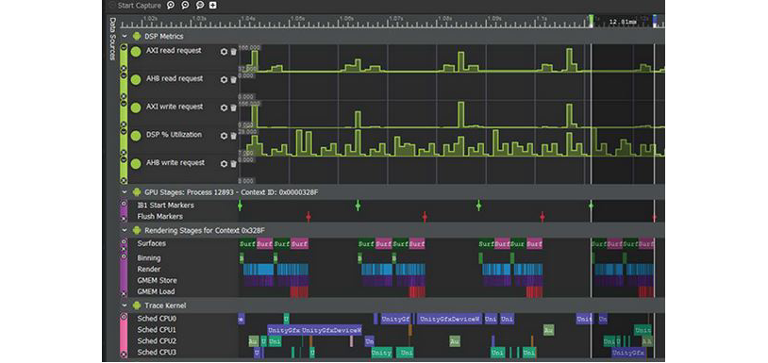Click the 1.05s tick on time ruler
Viewport: 768px width, 363px height.
click(x=297, y=18)
